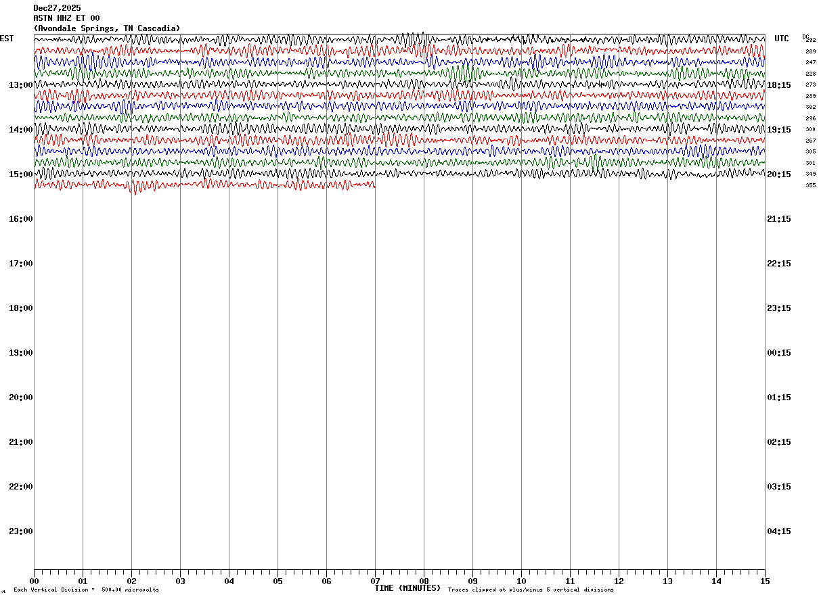Viewport: 819px width, 599px height.
Task: Click the 16:00 EST time label
Action: click(21, 219)
